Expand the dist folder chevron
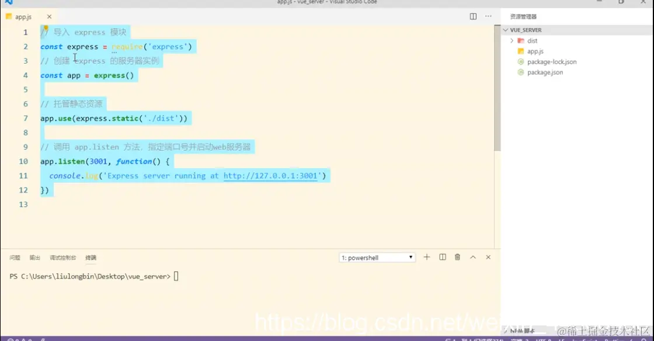 [x=512, y=41]
